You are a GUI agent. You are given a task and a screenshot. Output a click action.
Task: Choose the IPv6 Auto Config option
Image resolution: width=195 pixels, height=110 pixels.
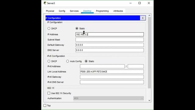point(68,61)
